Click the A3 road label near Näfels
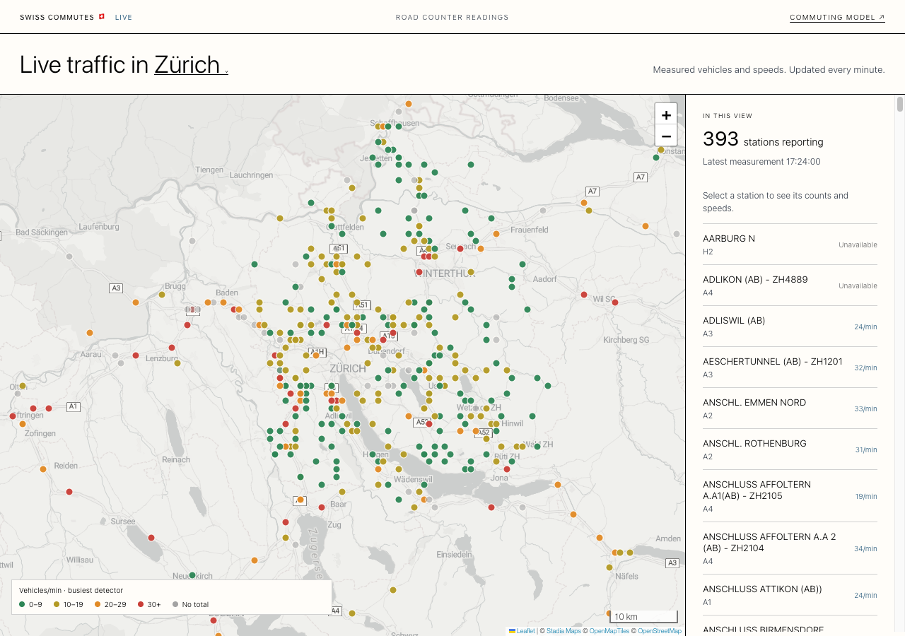Screen dimensions: 905x636 [672, 563]
